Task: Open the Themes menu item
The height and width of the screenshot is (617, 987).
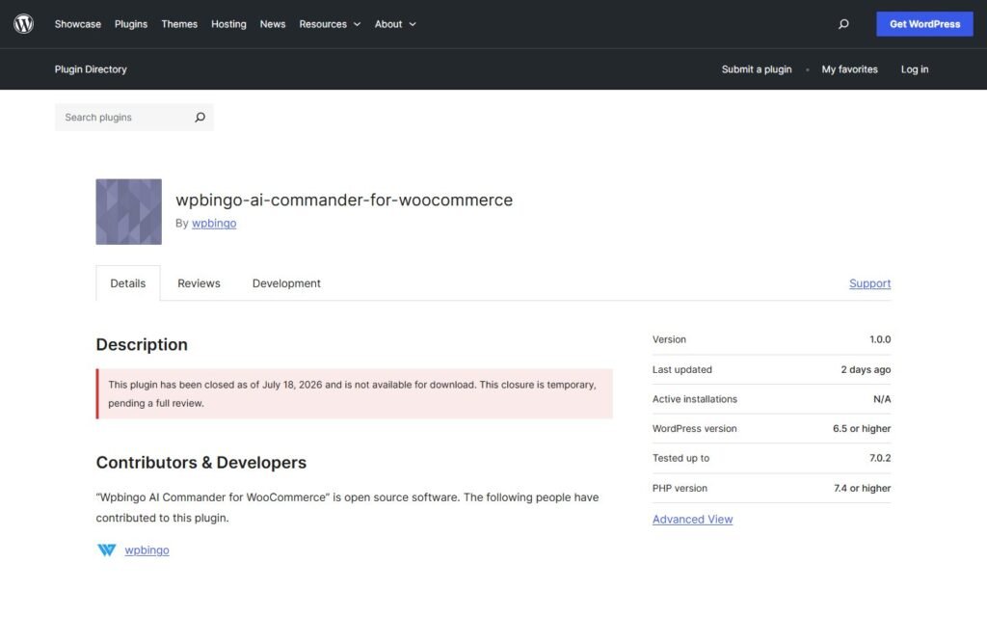Action: (179, 24)
